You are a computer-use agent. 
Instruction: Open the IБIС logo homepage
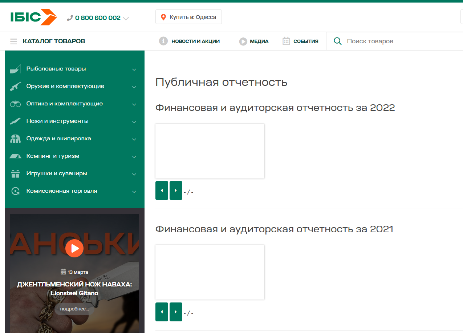[34, 17]
